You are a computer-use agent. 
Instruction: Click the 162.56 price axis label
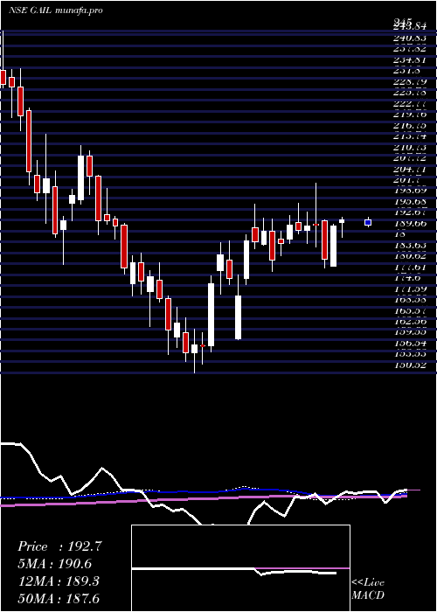[x=410, y=322]
